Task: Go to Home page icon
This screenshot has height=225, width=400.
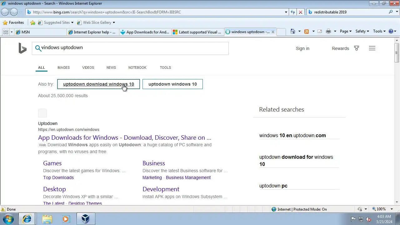Action: [293, 31]
